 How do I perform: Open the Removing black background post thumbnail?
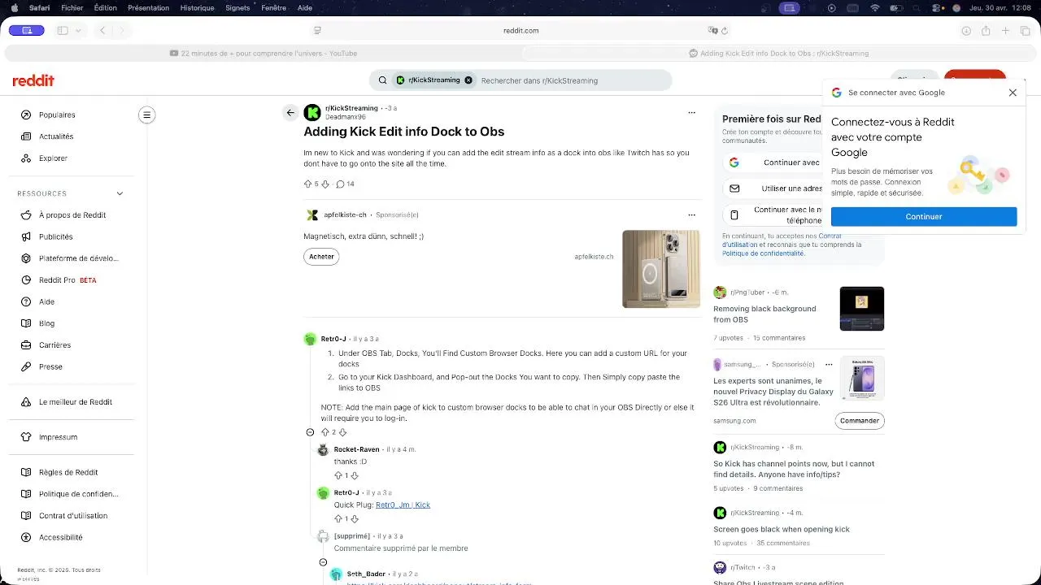coord(862,309)
